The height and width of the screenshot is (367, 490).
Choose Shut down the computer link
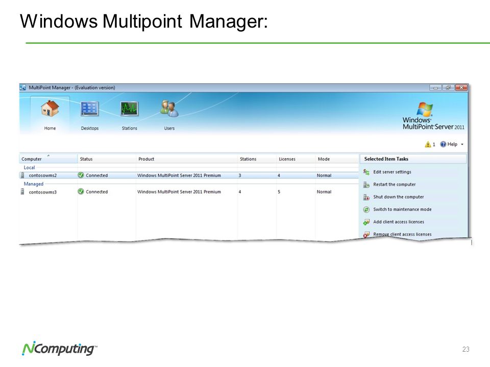[399, 197]
